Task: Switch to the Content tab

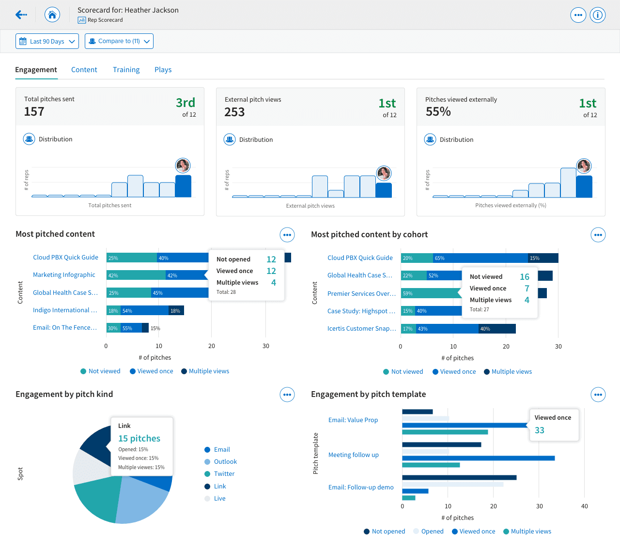Action: 84,70
